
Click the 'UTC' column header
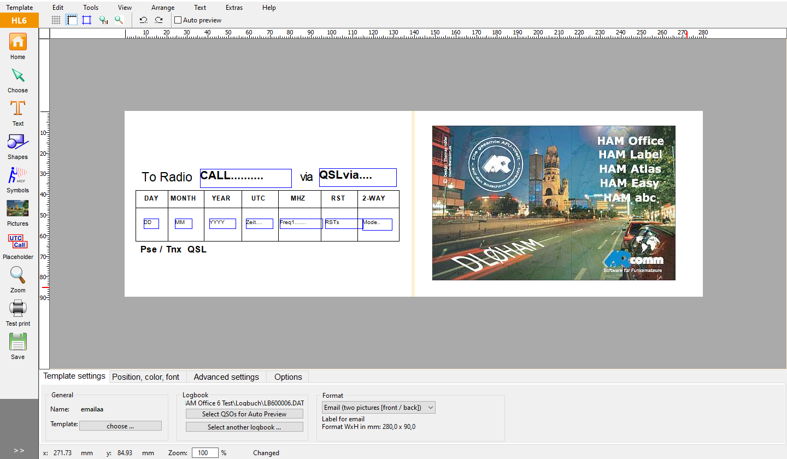click(x=259, y=198)
